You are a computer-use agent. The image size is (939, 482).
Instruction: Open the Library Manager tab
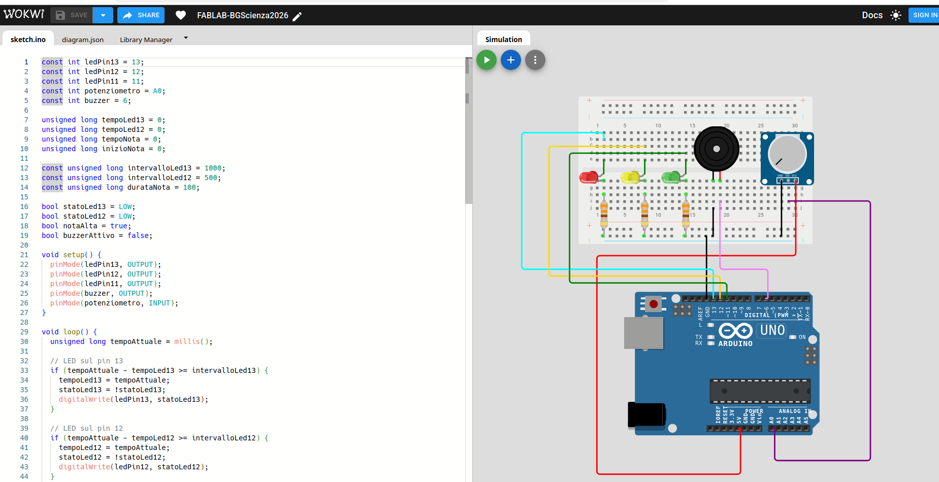click(x=146, y=40)
